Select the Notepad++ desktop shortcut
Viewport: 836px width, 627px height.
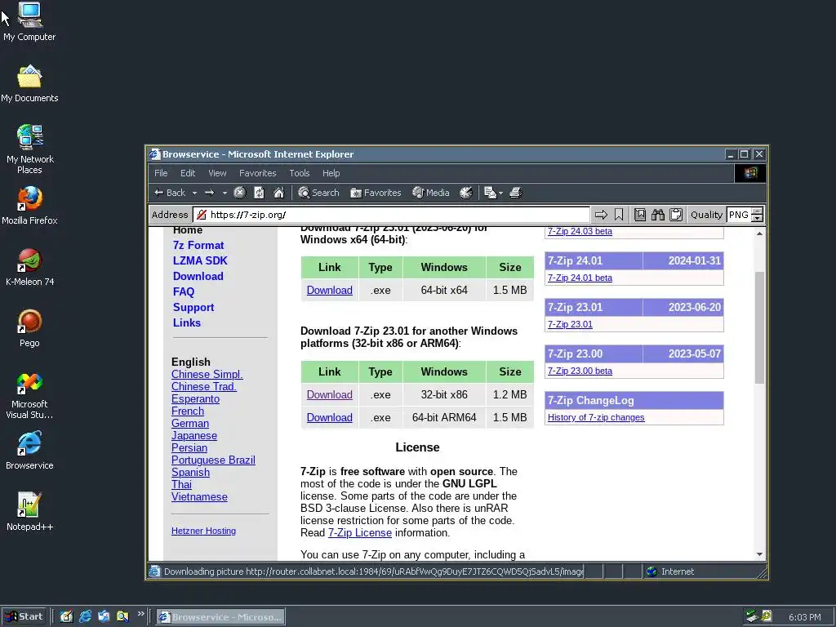tap(29, 512)
